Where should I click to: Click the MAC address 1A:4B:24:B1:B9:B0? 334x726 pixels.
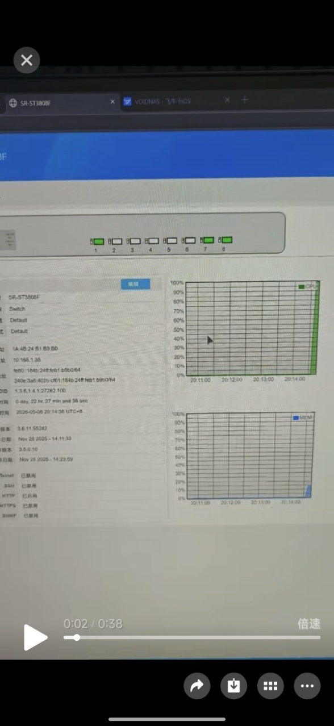(35, 349)
